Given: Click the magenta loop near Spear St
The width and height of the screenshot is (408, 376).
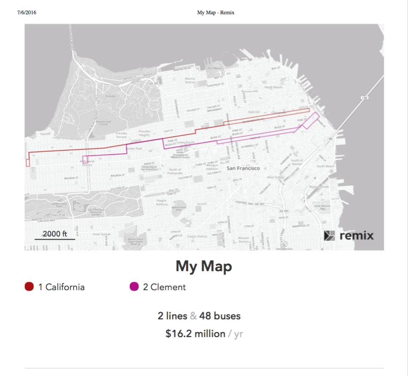Looking at the screenshot, I should pos(311,120).
